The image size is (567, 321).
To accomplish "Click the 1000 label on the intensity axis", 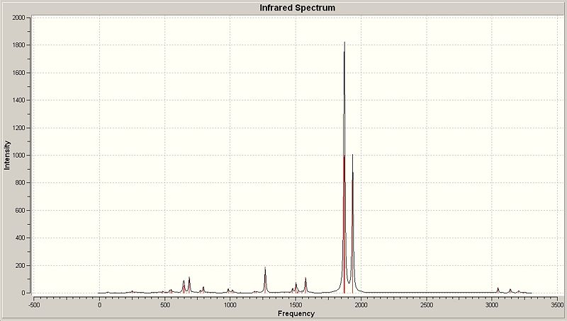I will (18, 155).
